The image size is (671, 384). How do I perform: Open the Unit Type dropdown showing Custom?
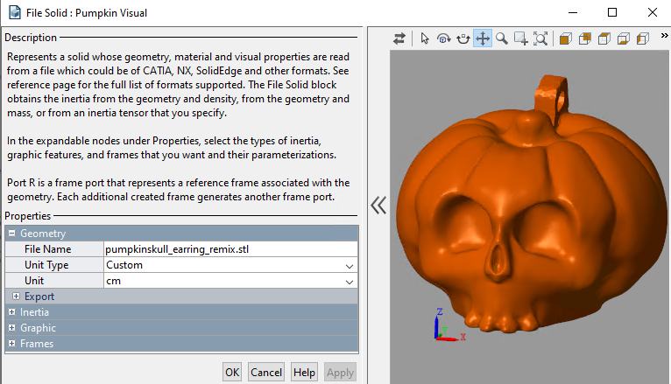coord(230,265)
